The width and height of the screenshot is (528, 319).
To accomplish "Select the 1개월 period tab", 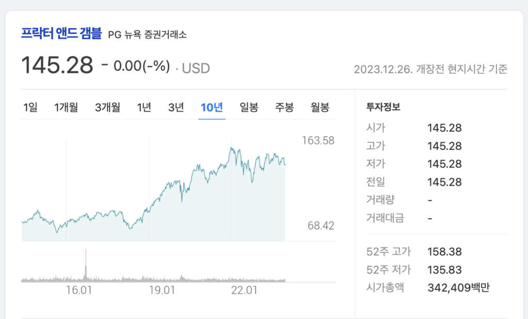I will pyautogui.click(x=66, y=107).
